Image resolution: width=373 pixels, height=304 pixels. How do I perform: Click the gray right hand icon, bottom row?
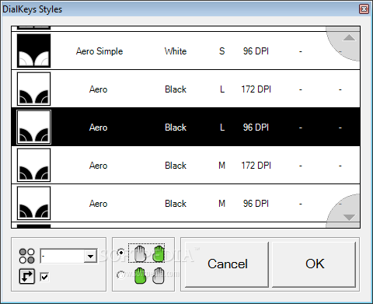159,275
